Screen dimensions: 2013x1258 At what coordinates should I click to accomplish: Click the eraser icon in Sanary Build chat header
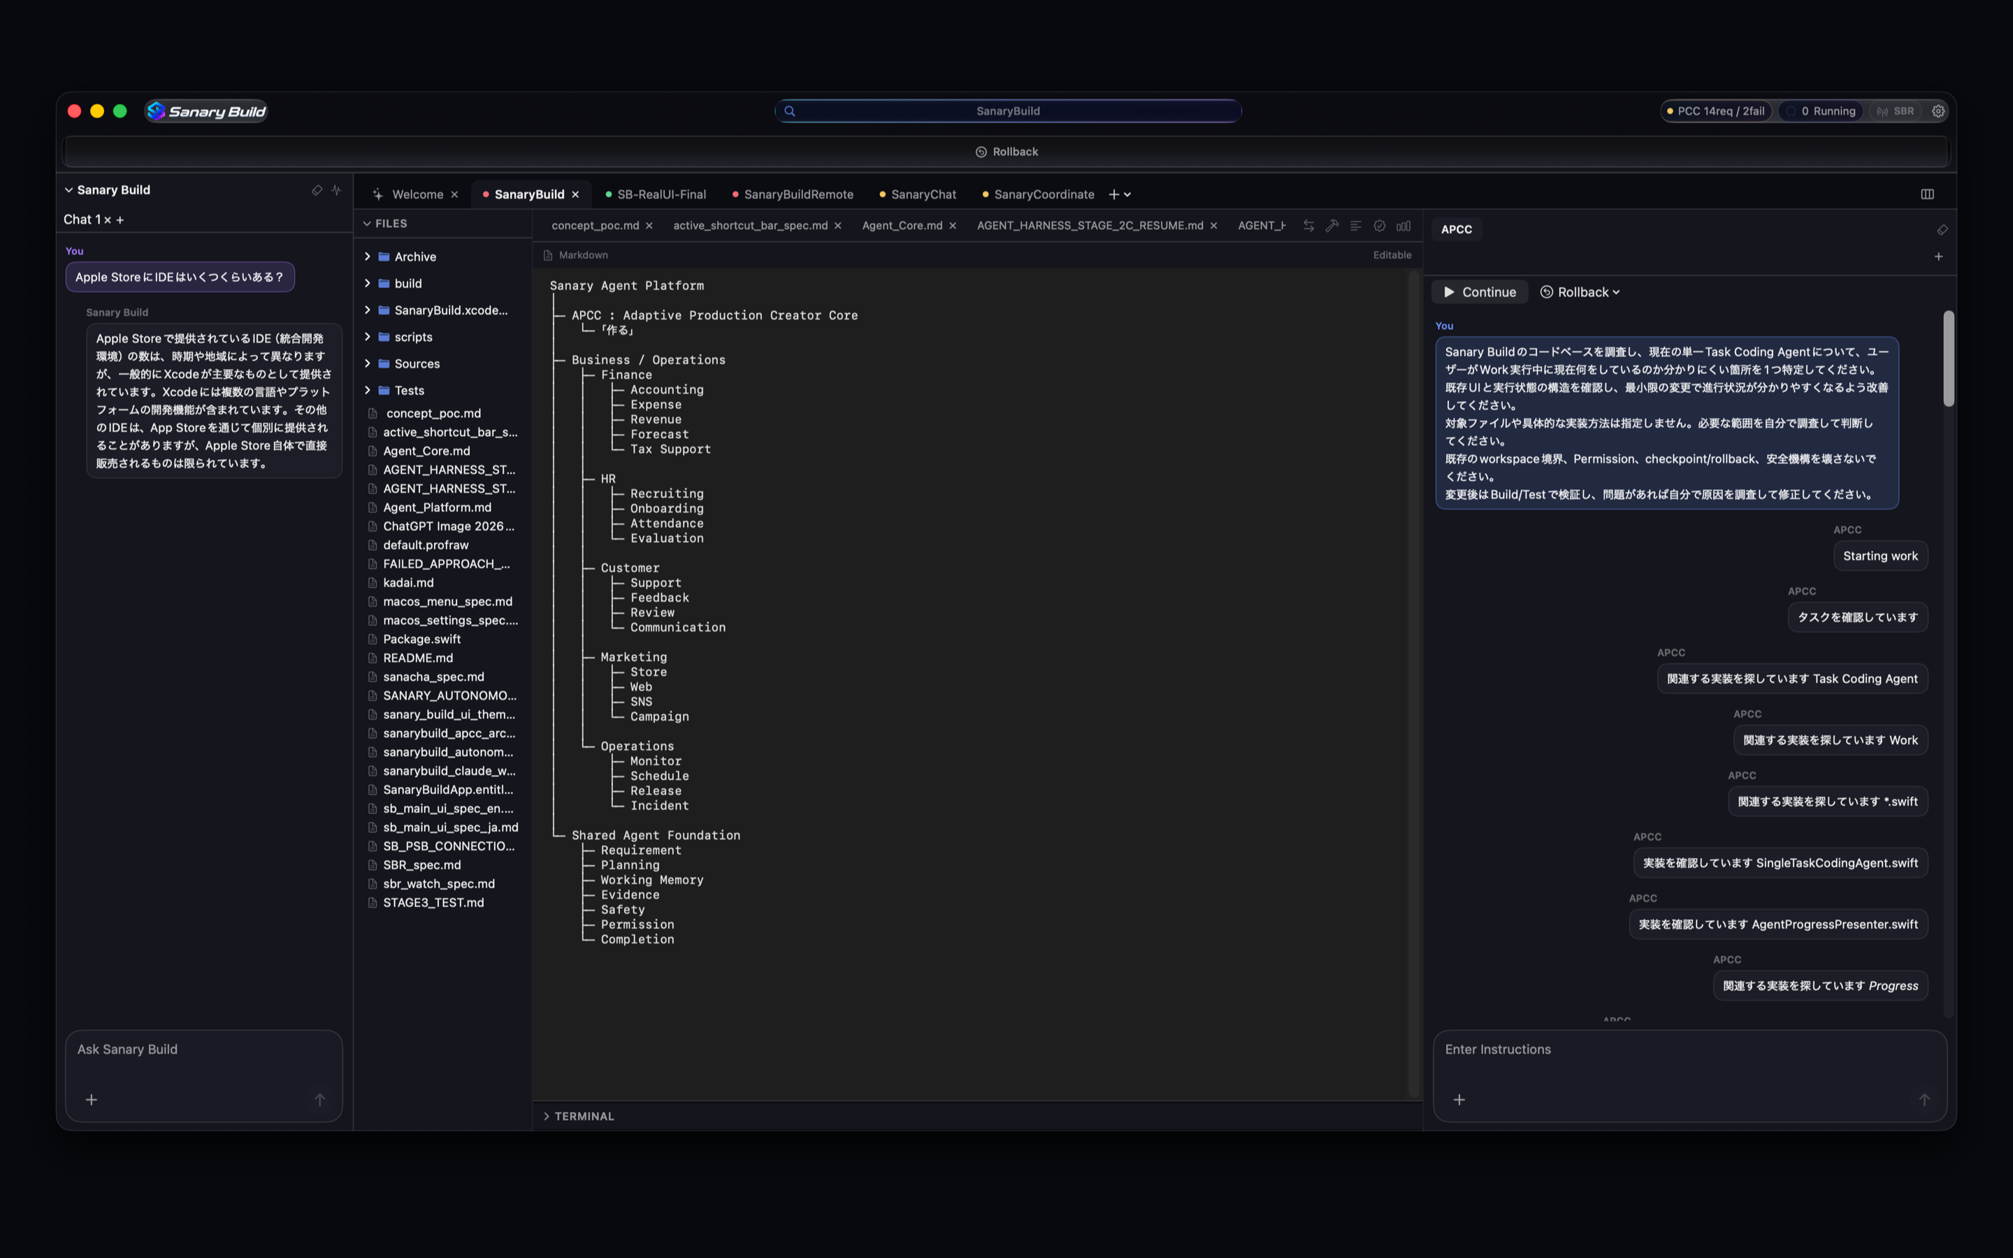[x=317, y=189]
